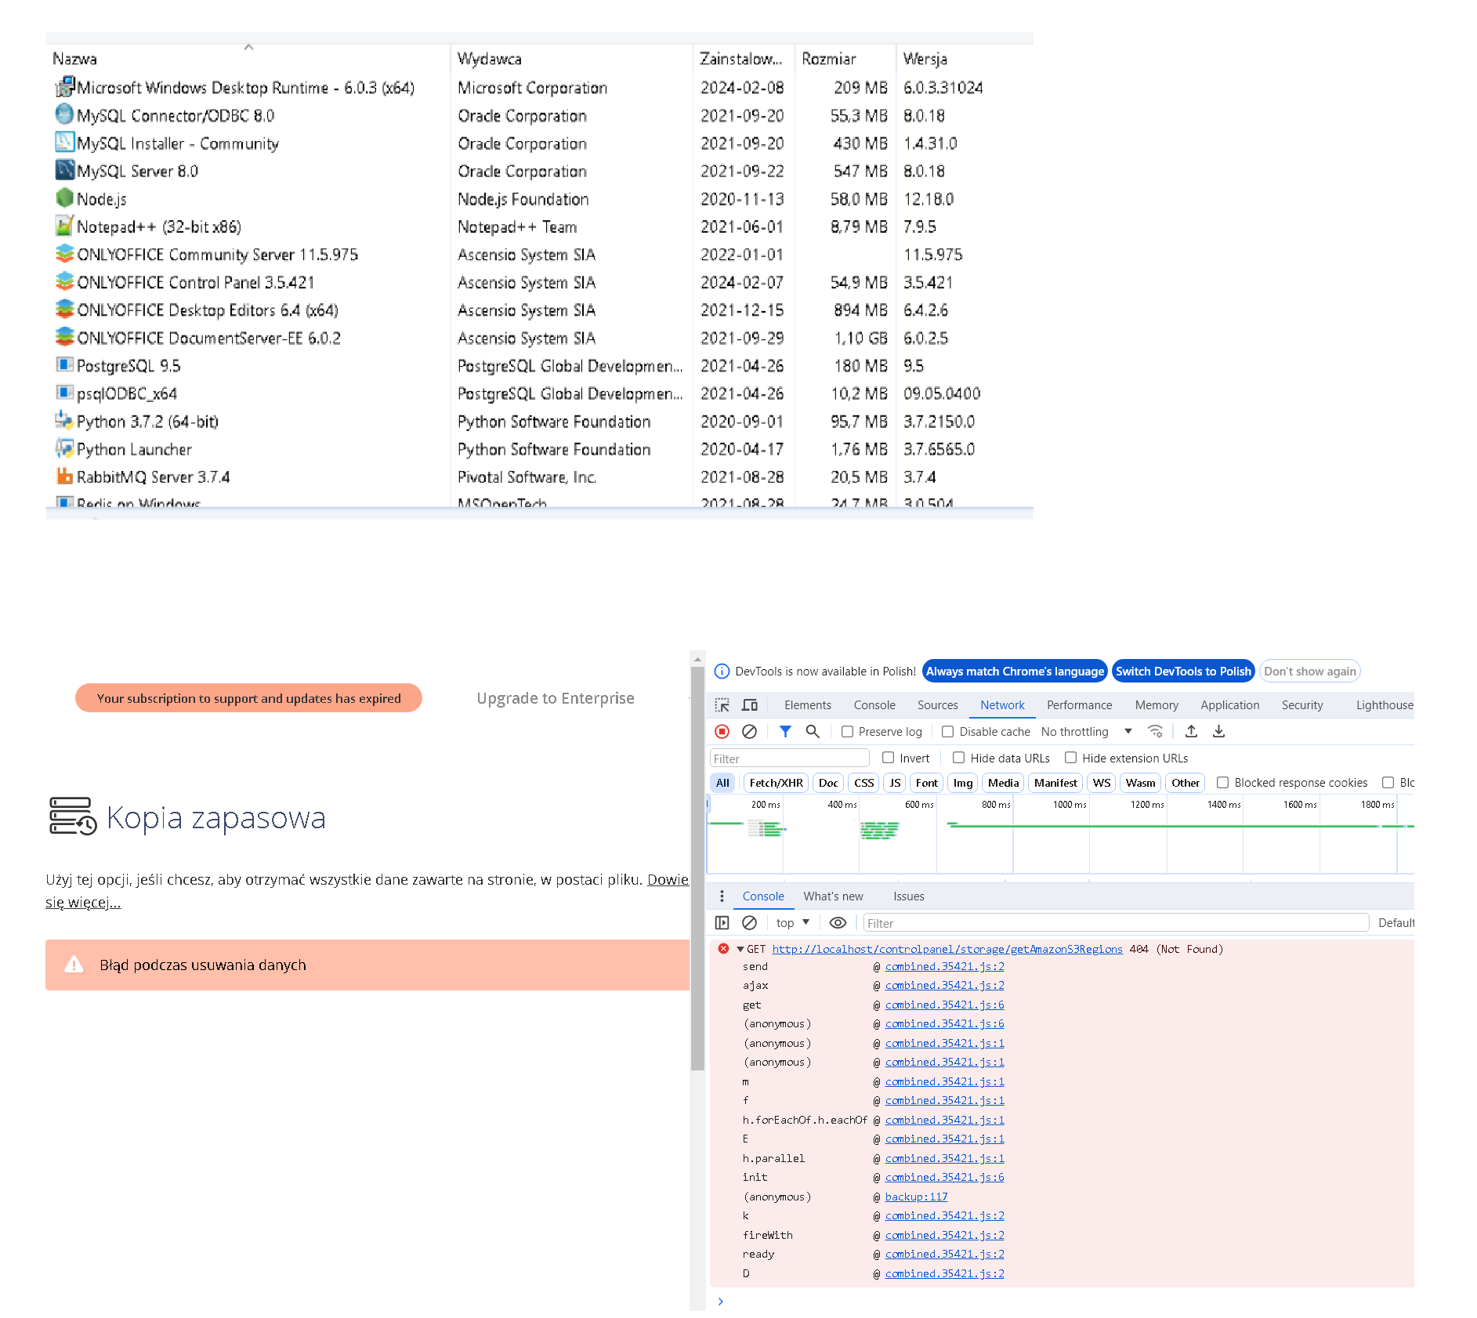Click the scrollbar up arrow
The height and width of the screenshot is (1318, 1477).
[697, 659]
